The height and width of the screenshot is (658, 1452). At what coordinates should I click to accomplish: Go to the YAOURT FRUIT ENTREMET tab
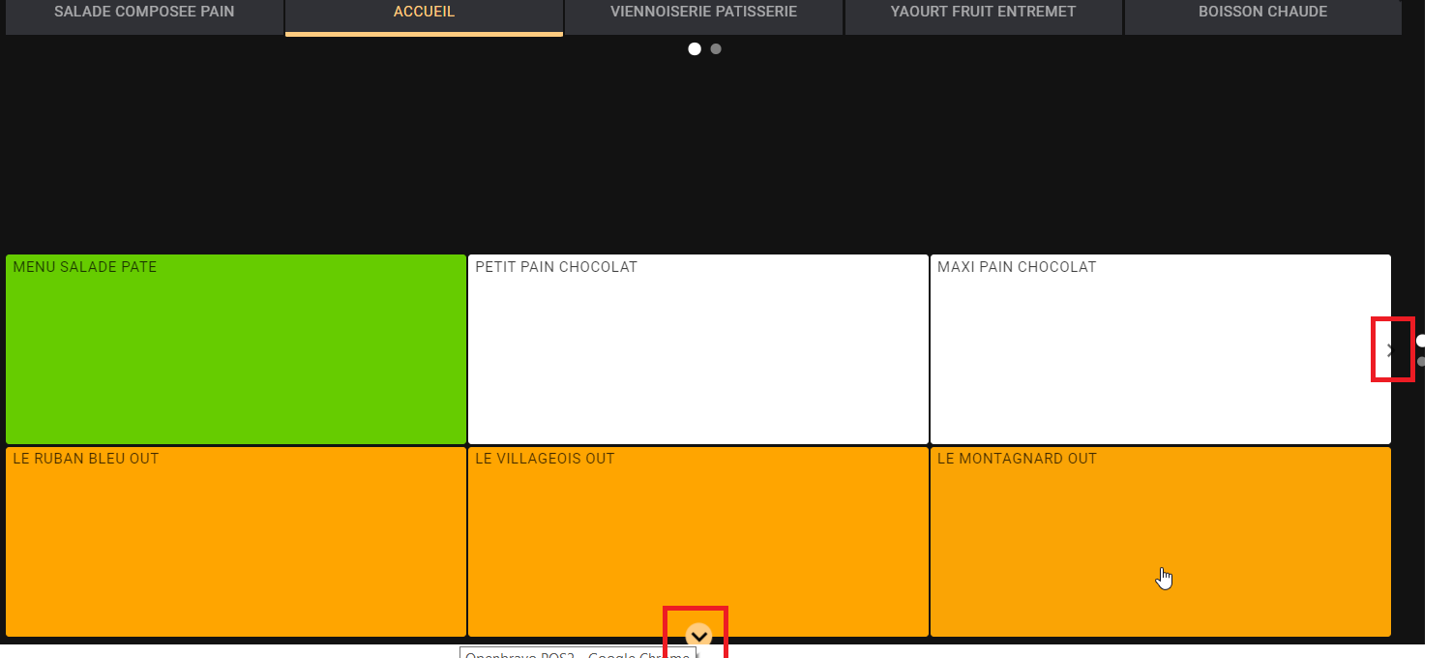pos(983,13)
